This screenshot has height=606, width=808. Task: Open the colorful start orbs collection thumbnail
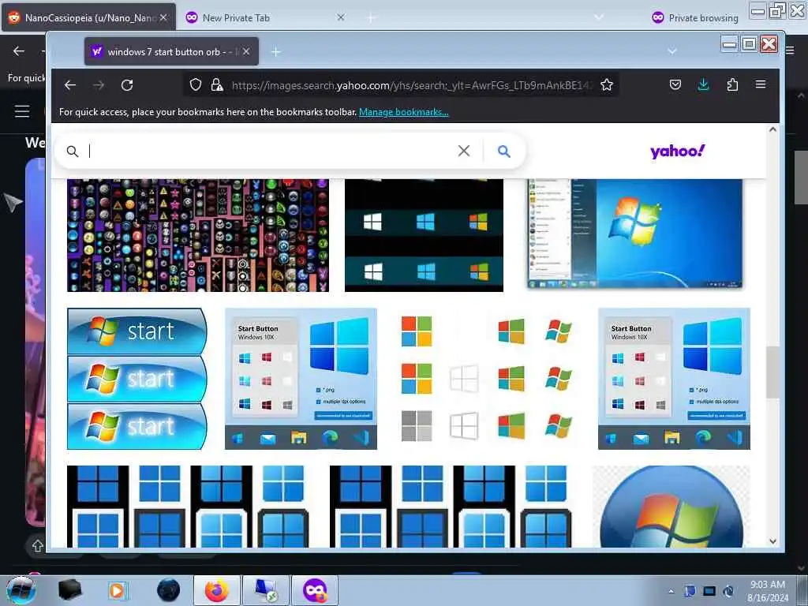coord(198,235)
